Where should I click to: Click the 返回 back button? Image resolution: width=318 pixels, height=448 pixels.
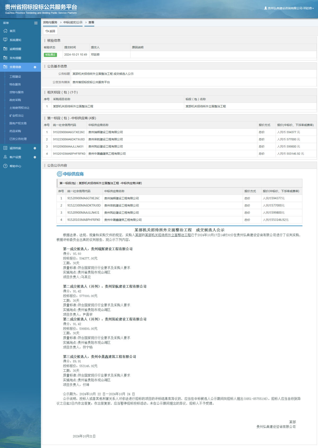[50, 31]
